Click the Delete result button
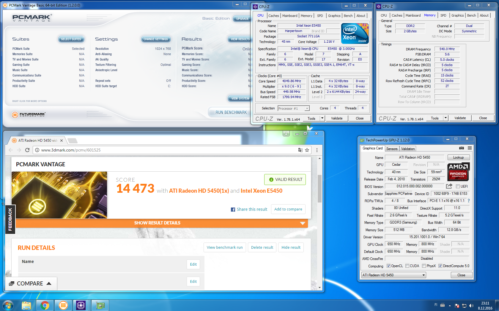The height and width of the screenshot is (311, 499). 262,247
